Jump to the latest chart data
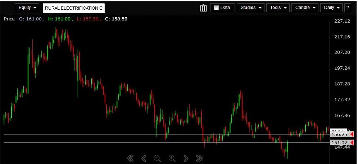Image resolution: width=358 pixels, height=164 pixels. (199, 158)
